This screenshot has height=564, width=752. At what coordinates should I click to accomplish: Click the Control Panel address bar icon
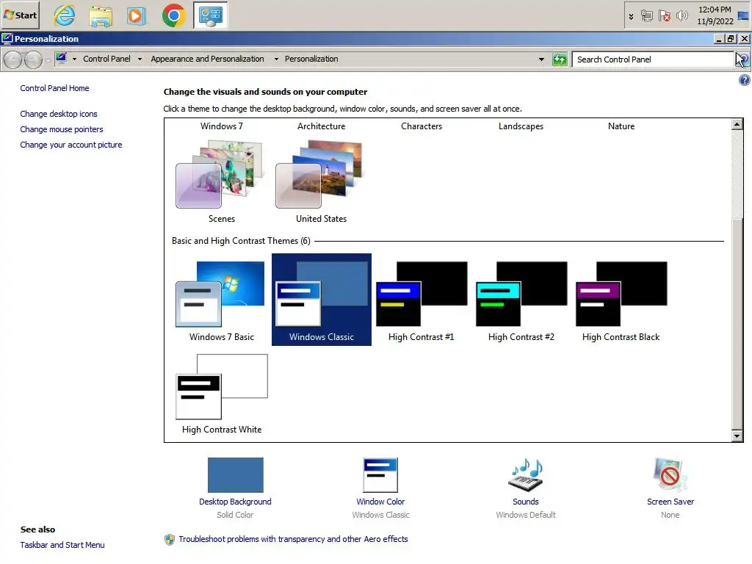61,59
